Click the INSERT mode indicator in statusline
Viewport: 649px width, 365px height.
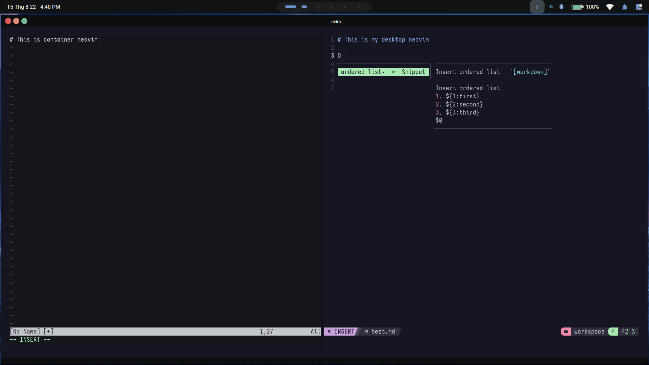pos(344,332)
